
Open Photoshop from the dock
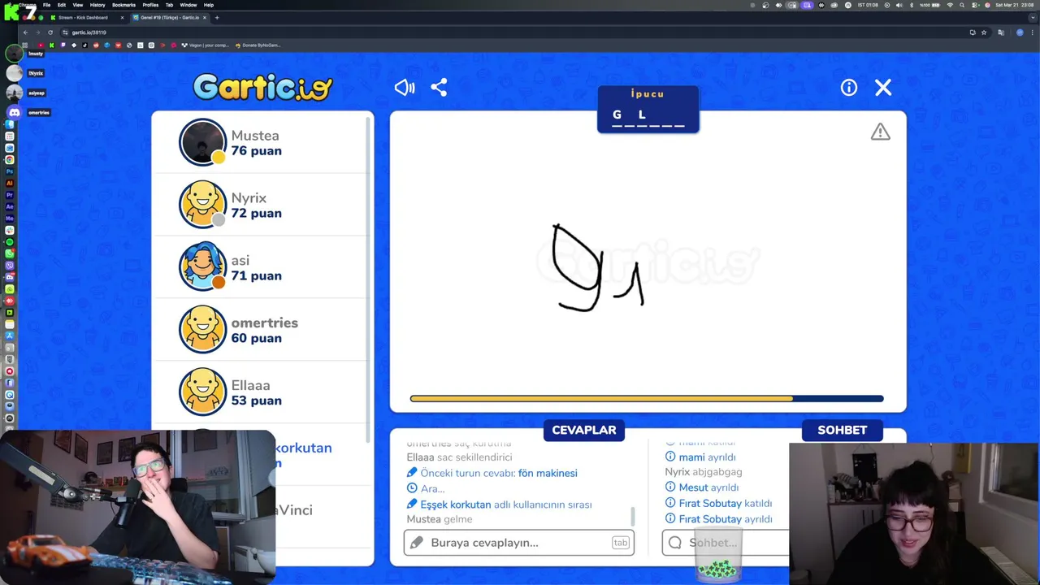coord(10,171)
